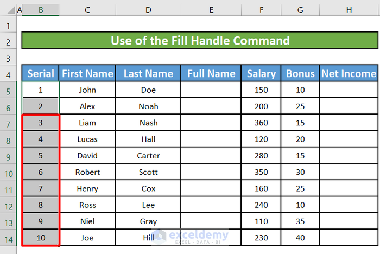
Task: Click the cell containing Lucas
Action: click(x=87, y=139)
